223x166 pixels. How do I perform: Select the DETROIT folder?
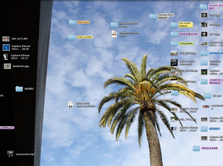pyautogui.click(x=204, y=129)
